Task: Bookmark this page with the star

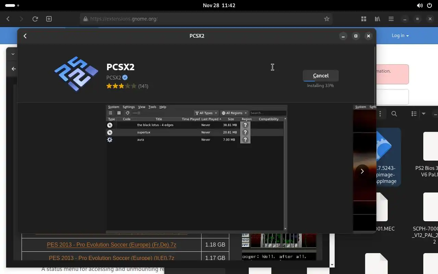Action: coord(327,19)
